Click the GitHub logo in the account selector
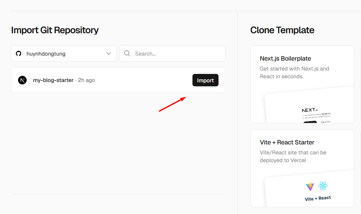 (18, 53)
